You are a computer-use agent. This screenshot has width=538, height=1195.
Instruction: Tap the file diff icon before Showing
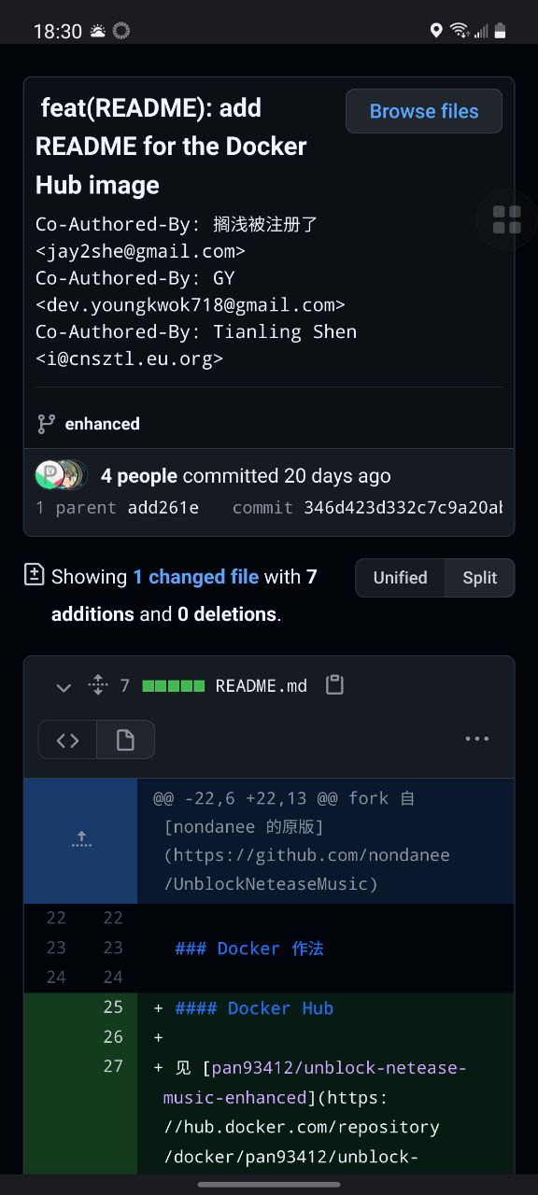tap(35, 575)
